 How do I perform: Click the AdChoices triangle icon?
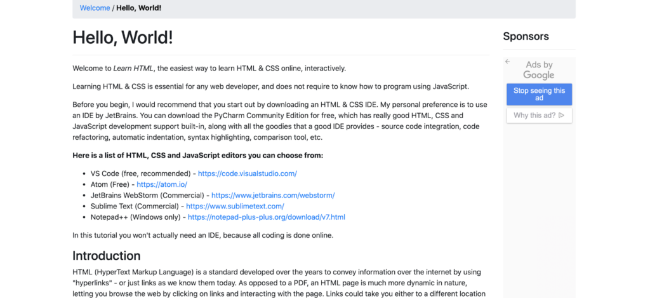click(x=561, y=116)
